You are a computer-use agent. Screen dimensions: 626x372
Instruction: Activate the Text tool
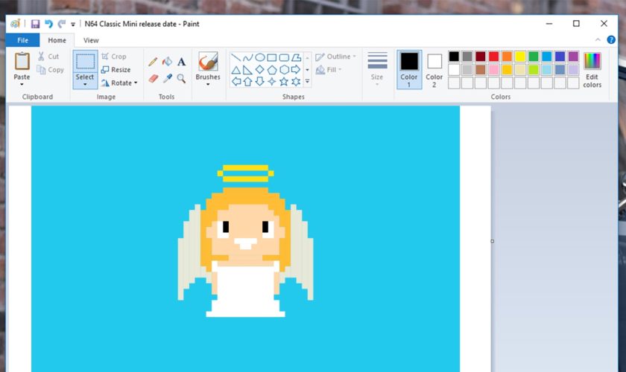[x=181, y=62]
